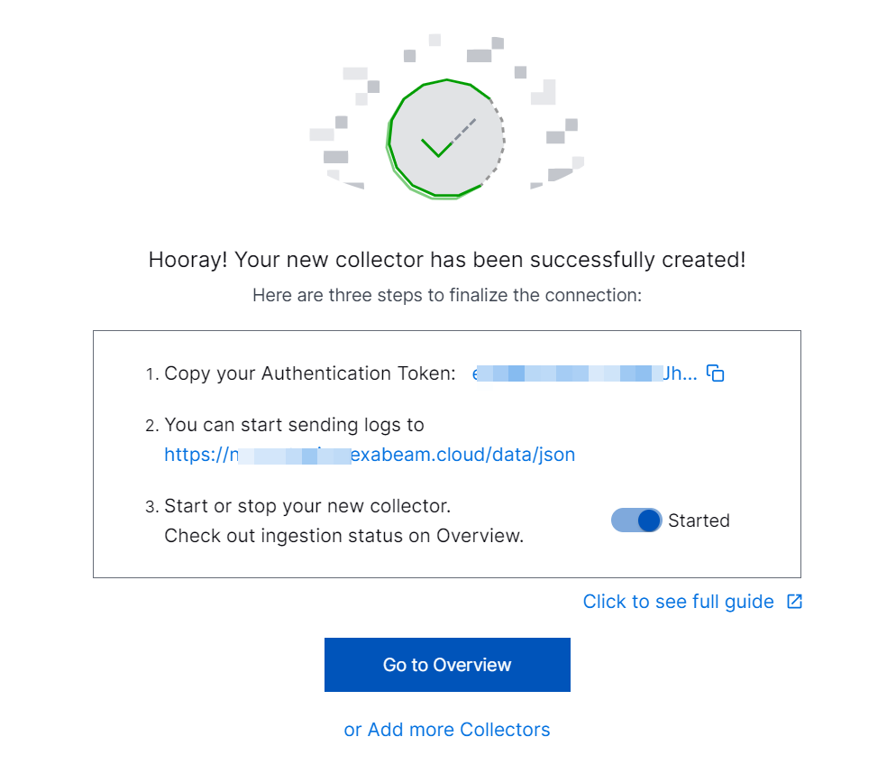Image resolution: width=896 pixels, height=783 pixels.
Task: Open the exabeam.cloud/data/json URL link
Action: (370, 455)
